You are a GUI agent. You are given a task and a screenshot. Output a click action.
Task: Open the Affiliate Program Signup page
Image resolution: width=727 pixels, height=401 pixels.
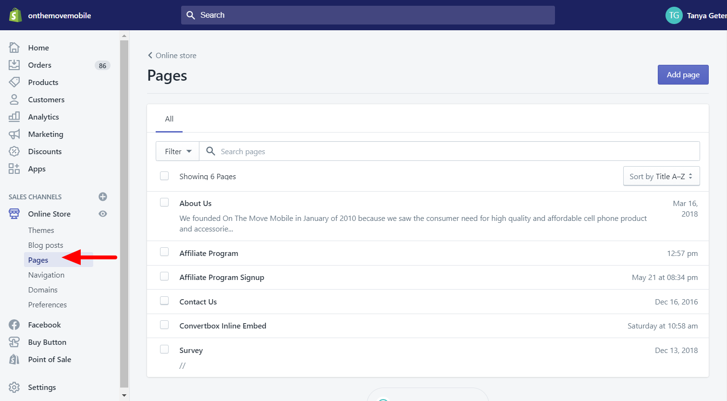coord(222,277)
